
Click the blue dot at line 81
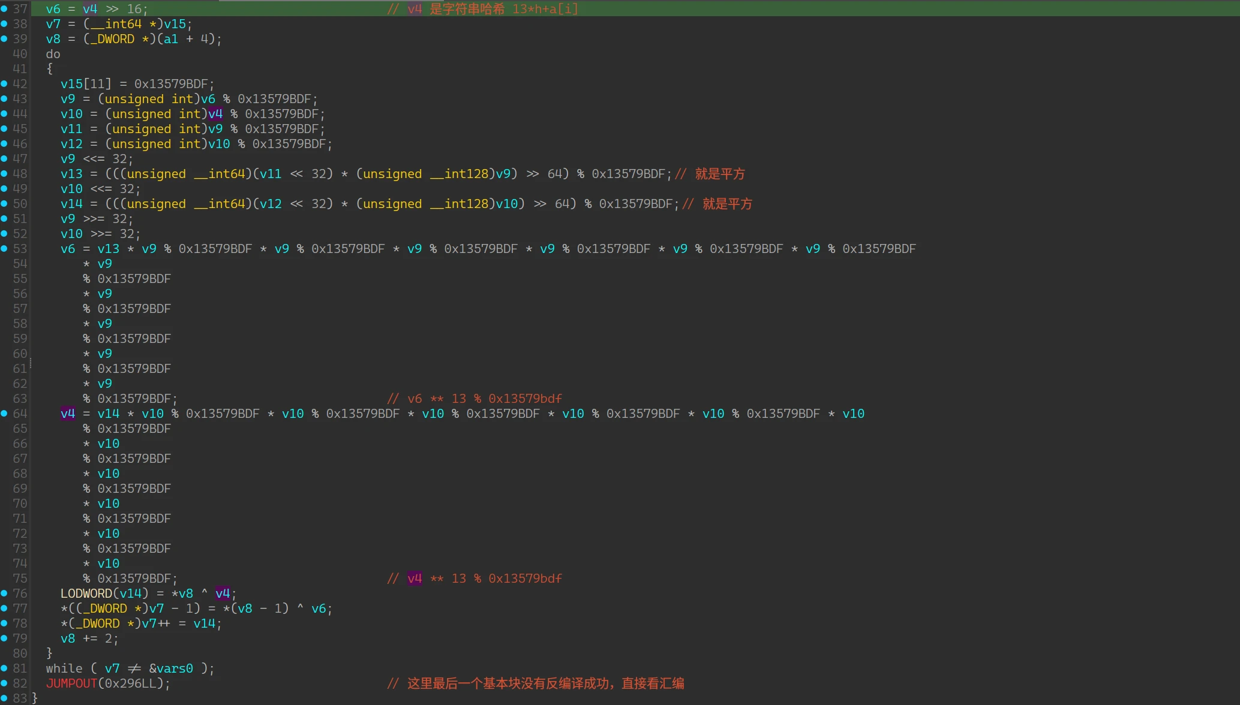click(4, 668)
